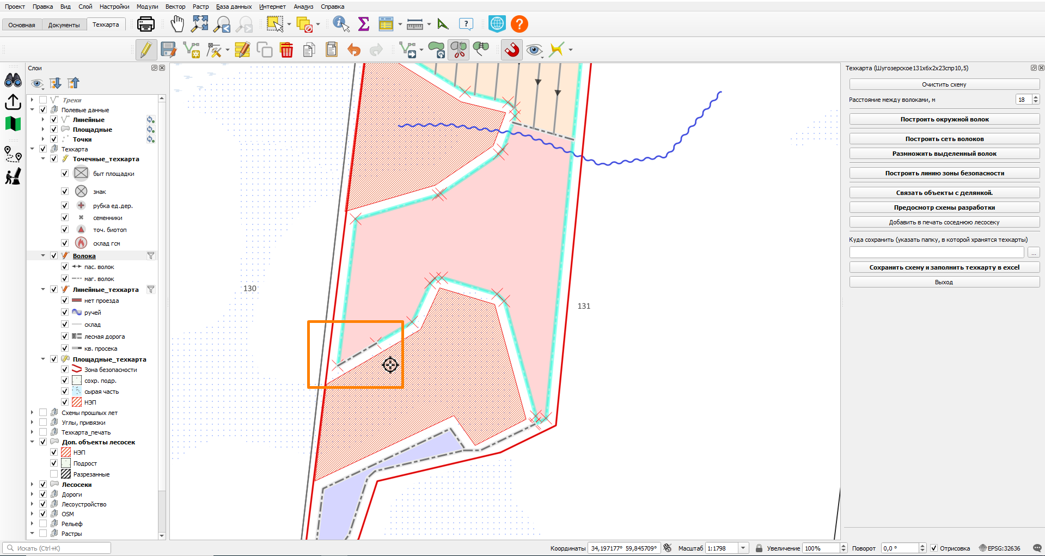The width and height of the screenshot is (1045, 556).
Task: Select the Add Line Feature tool
Action: tap(192, 50)
